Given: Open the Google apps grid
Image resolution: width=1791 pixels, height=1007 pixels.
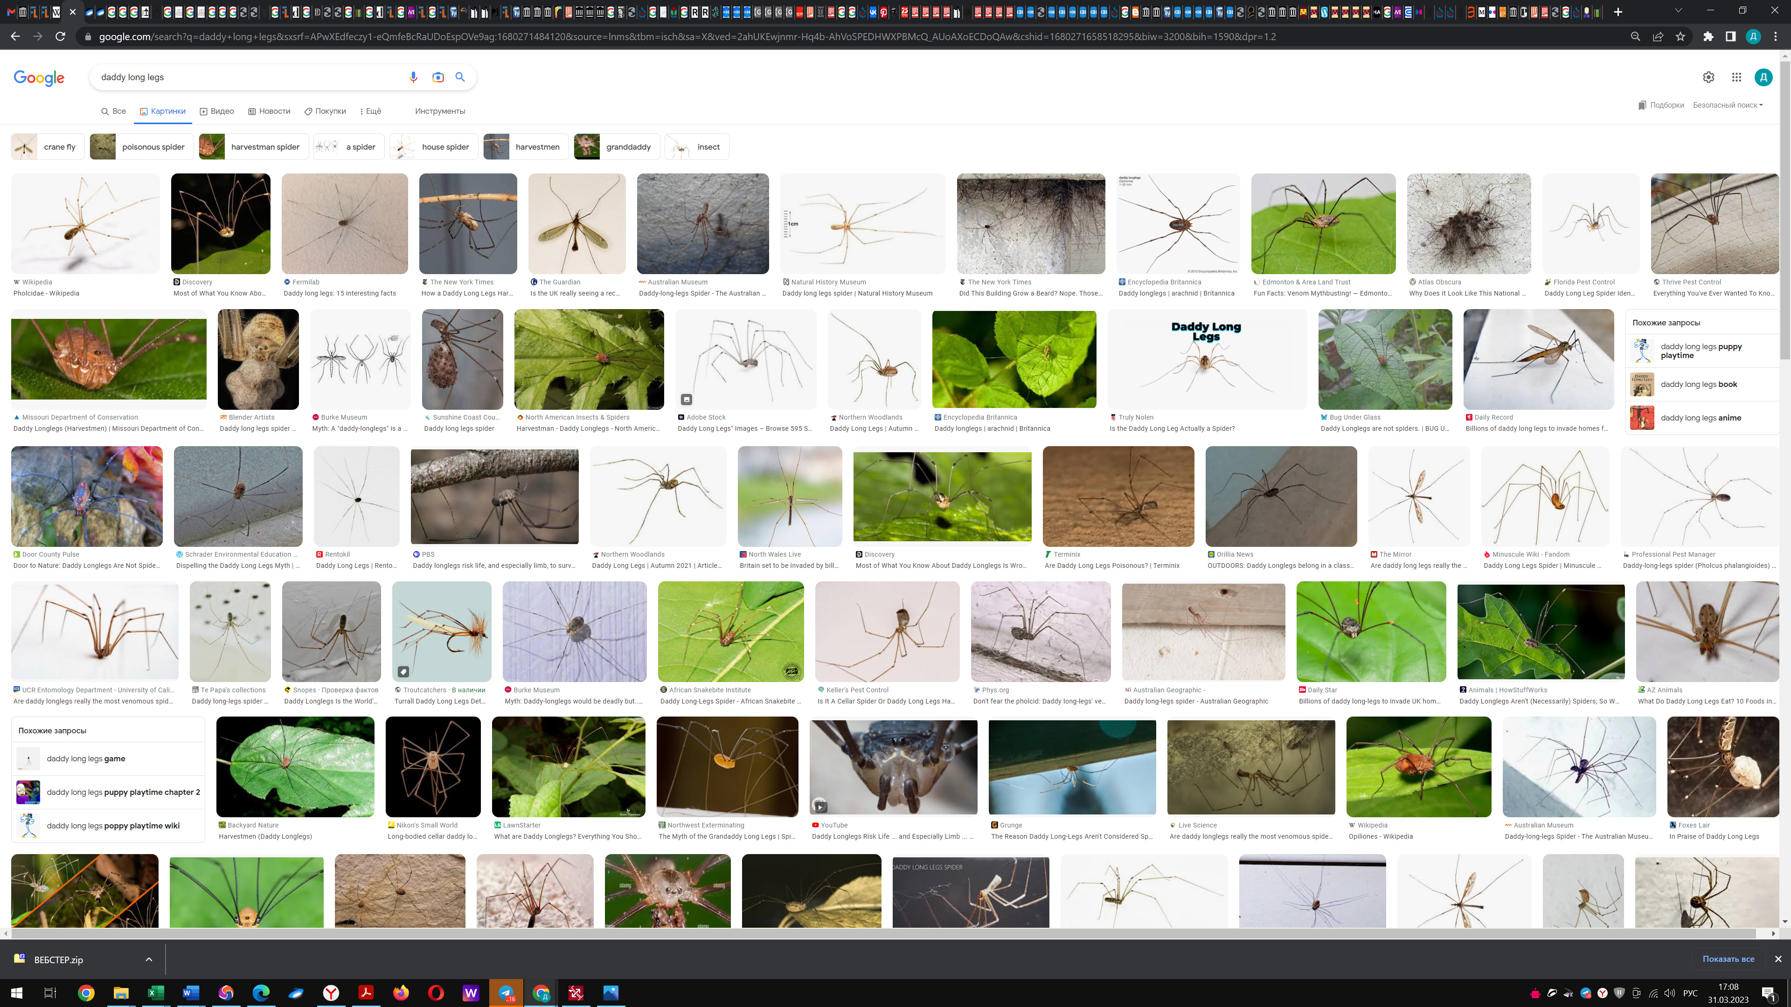Looking at the screenshot, I should point(1736,77).
